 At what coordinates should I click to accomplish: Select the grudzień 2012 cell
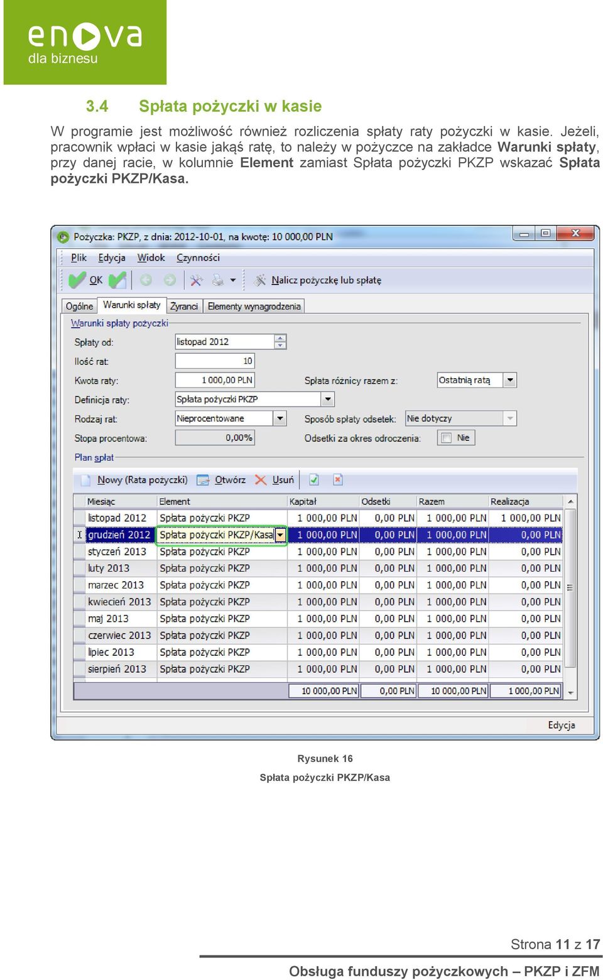[x=121, y=535]
